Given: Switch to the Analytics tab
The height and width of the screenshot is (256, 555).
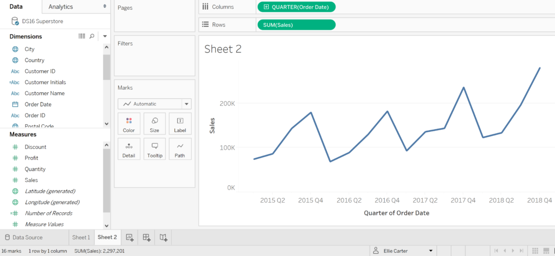Looking at the screenshot, I should tap(61, 6).
